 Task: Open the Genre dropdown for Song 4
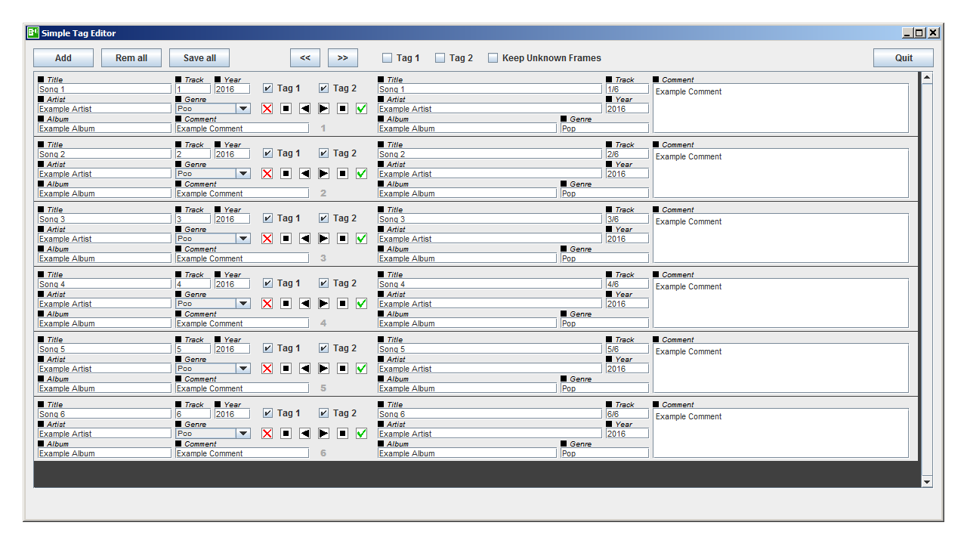tap(213, 304)
